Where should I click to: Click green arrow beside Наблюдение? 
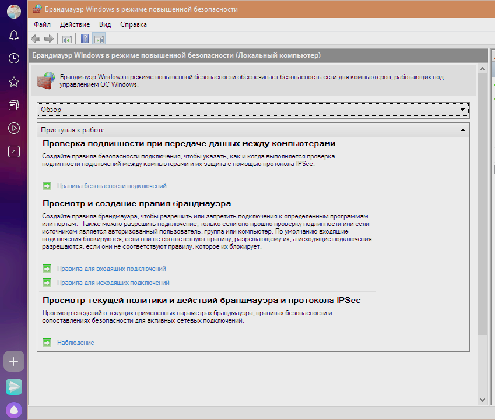point(47,343)
